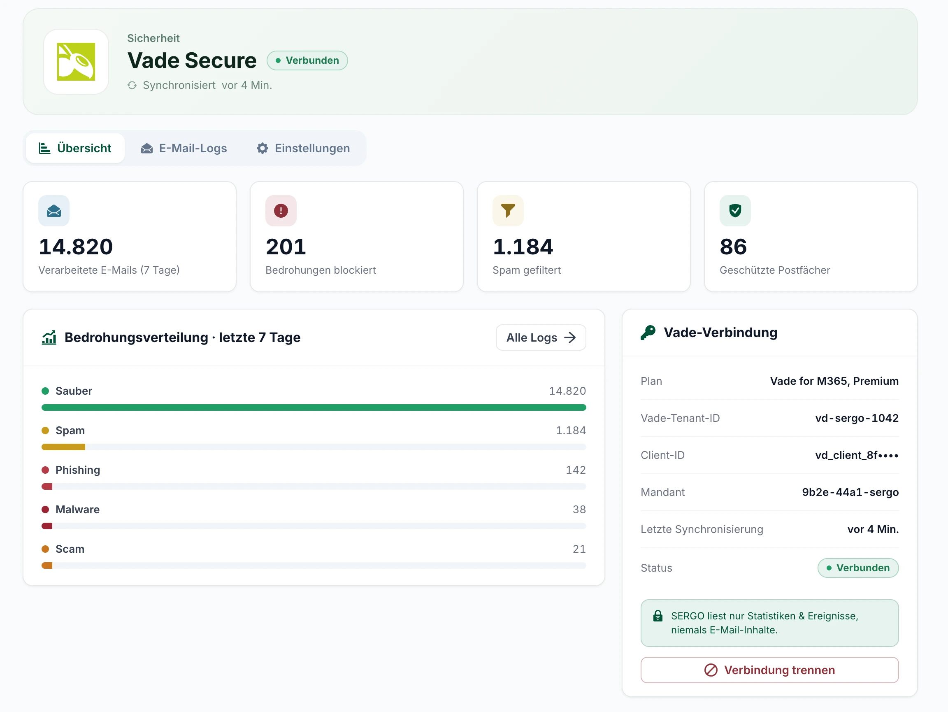Click the Einstellungen gear icon
948x712 pixels.
262,148
